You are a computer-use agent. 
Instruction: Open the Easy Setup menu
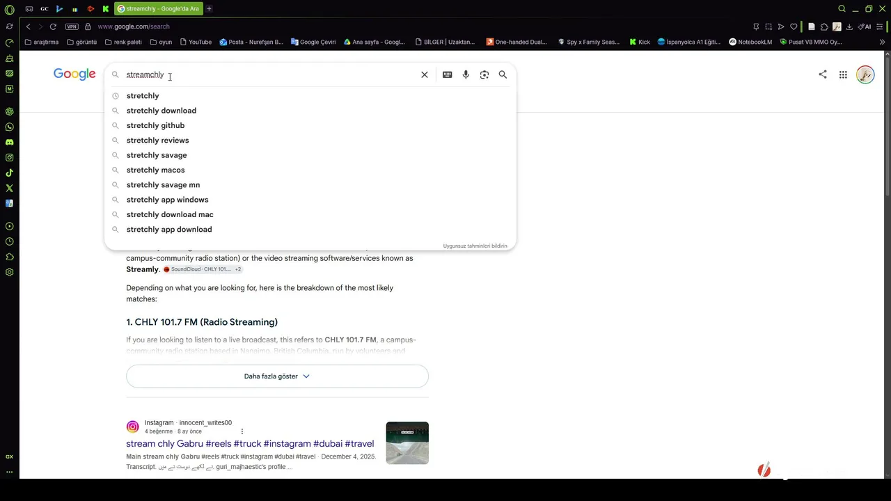coord(878,26)
